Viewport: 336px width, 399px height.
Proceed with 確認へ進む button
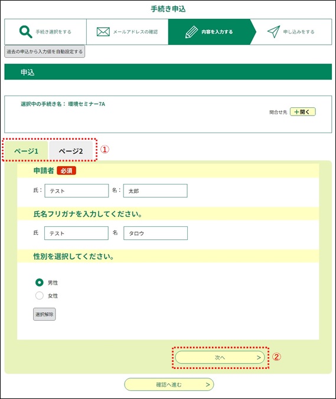tap(169, 384)
